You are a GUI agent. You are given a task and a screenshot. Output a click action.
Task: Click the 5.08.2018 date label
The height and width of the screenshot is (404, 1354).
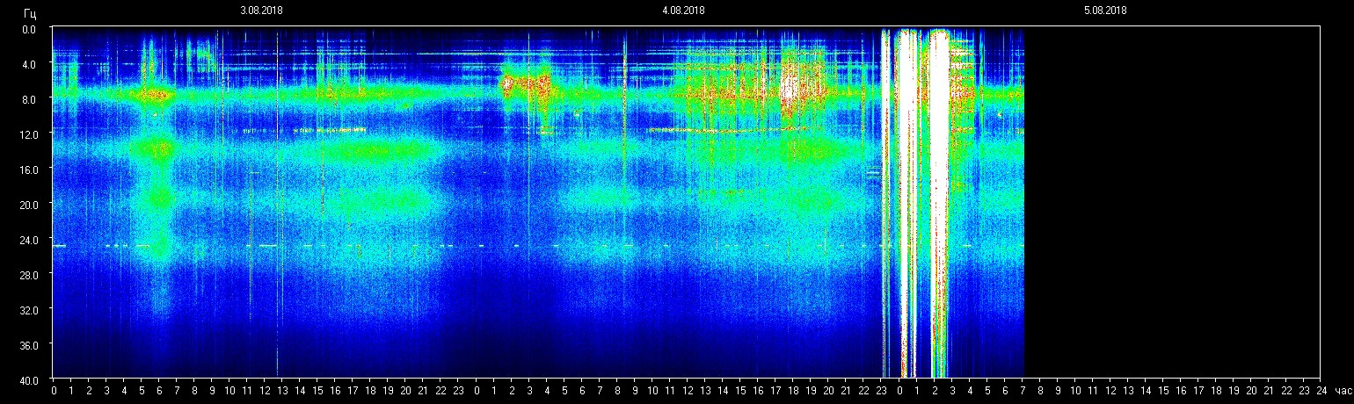(1105, 11)
